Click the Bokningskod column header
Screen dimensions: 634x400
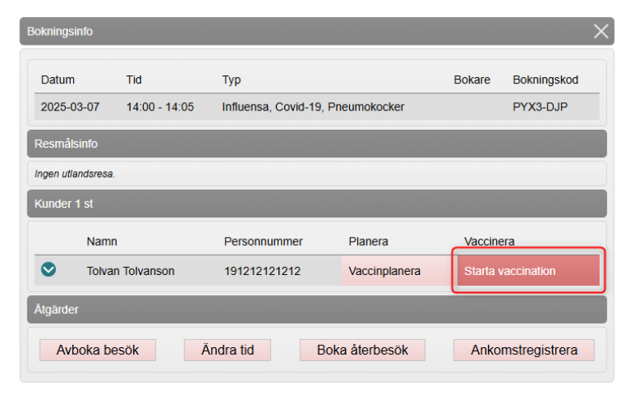pyautogui.click(x=546, y=80)
